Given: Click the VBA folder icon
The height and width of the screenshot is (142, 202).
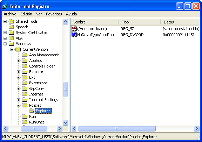Looking at the screenshot, I should [12, 38].
